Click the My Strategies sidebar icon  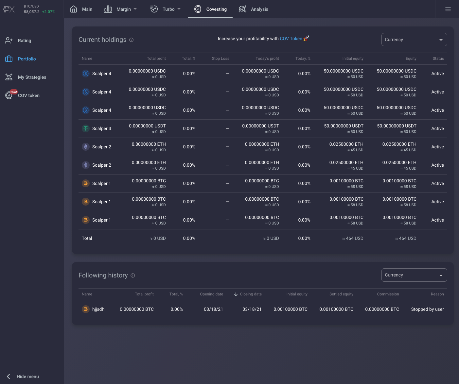(x=9, y=77)
